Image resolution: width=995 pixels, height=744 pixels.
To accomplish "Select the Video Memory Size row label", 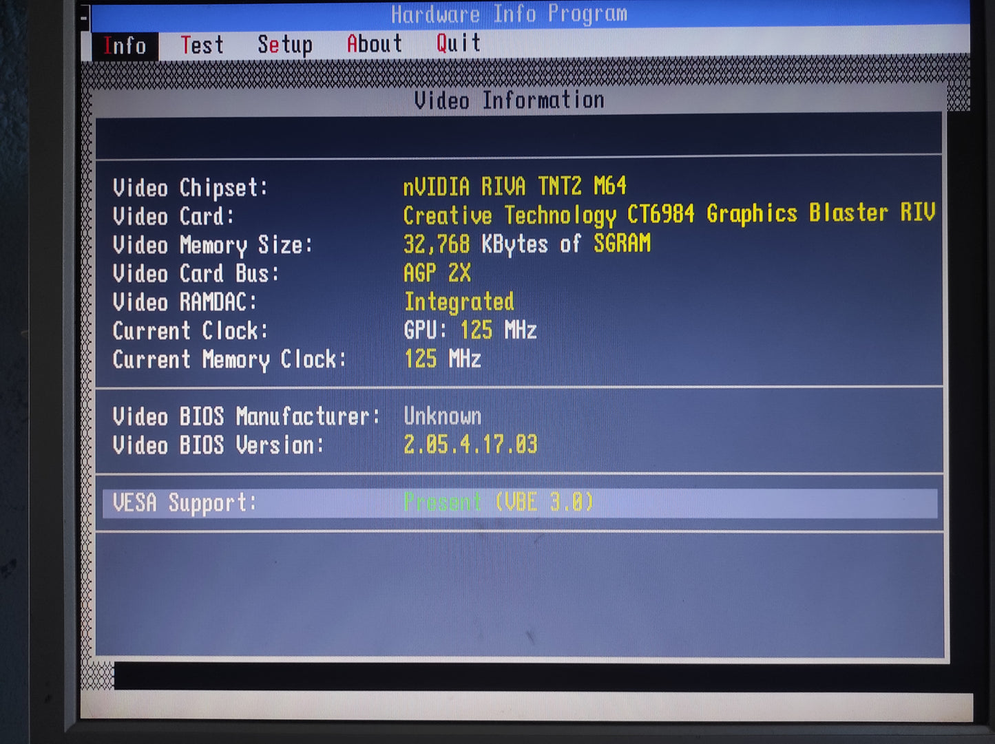I will coord(213,246).
